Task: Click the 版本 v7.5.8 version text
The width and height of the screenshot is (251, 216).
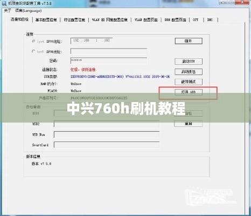Action: 41,164
